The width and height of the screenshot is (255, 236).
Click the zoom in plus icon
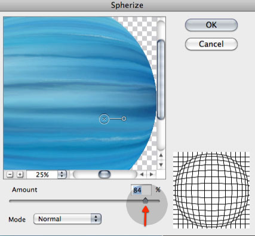(20, 174)
